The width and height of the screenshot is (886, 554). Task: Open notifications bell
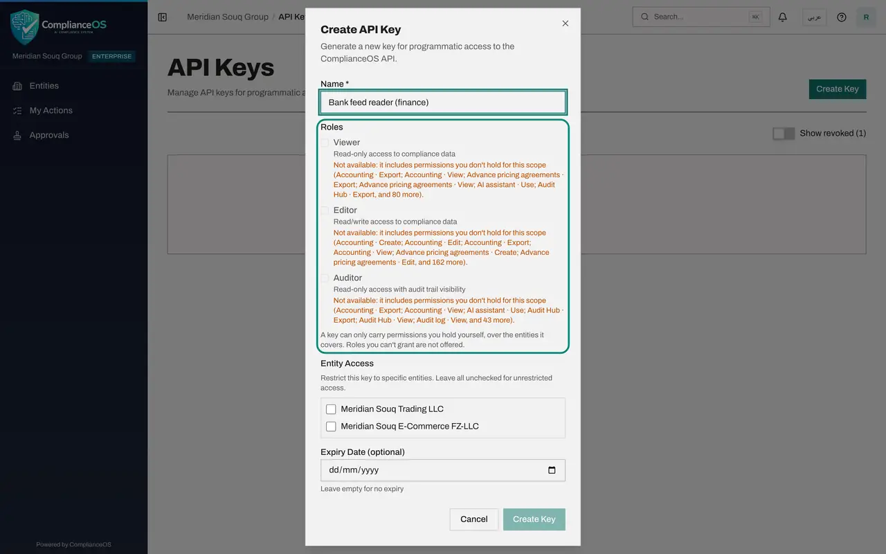click(783, 17)
